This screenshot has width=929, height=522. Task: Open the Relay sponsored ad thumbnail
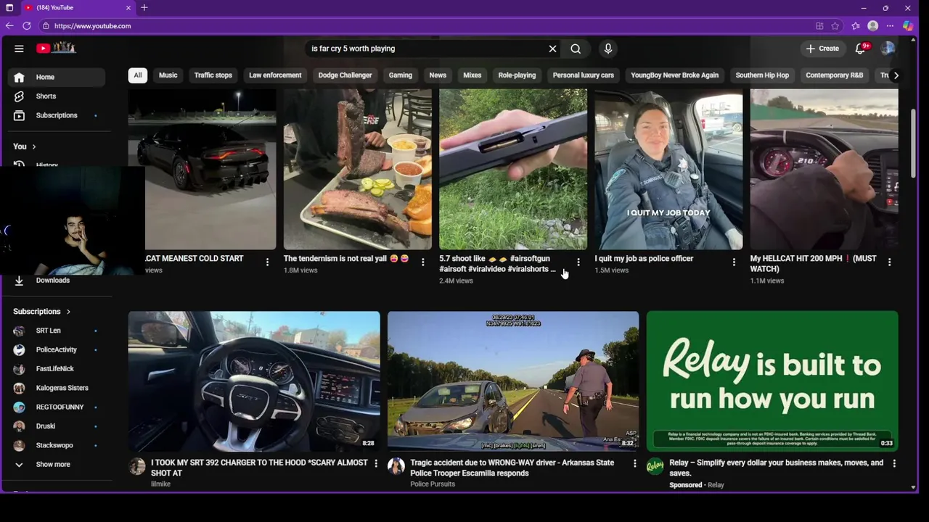coord(772,381)
